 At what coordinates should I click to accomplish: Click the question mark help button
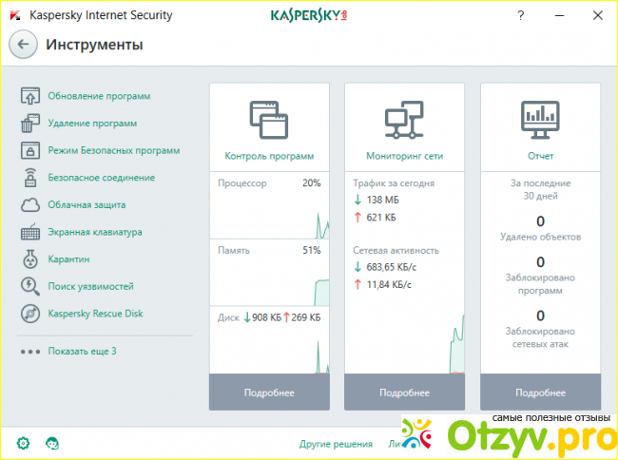pyautogui.click(x=520, y=16)
